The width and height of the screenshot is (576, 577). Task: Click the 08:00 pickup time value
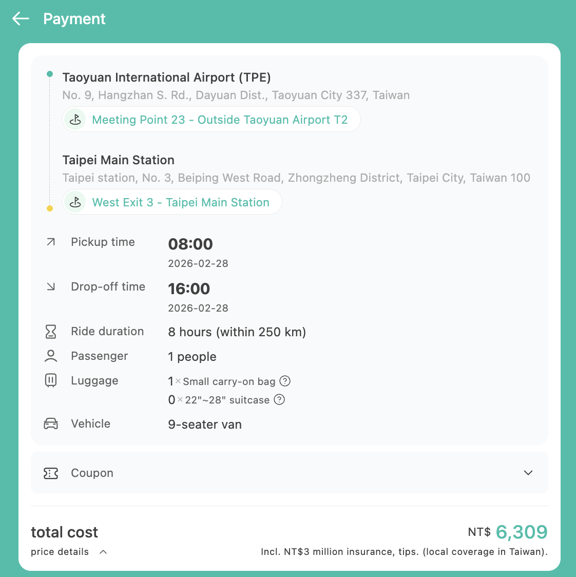point(190,244)
